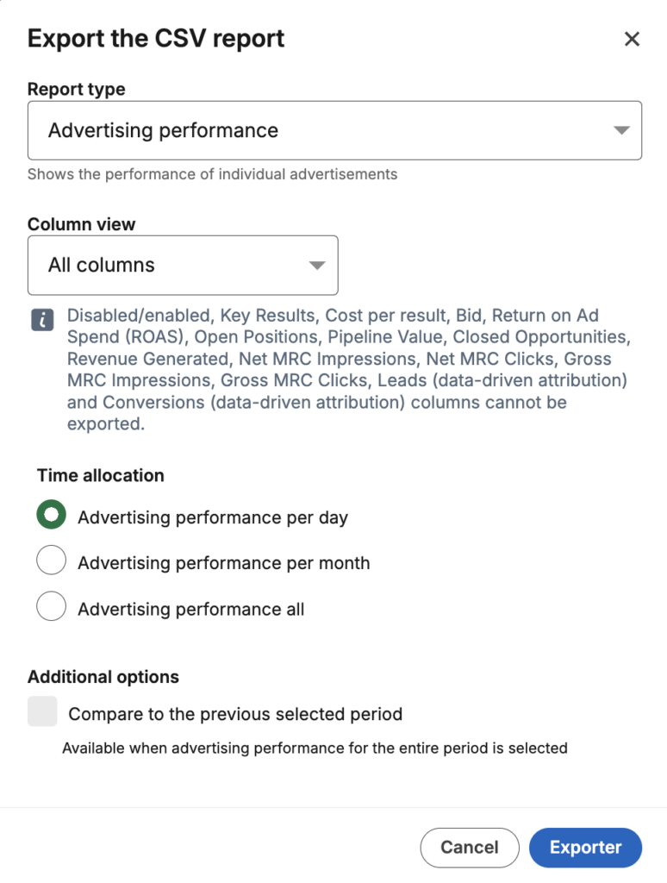Select Advertising performance per day
The height and width of the screenshot is (883, 667).
pos(51,514)
